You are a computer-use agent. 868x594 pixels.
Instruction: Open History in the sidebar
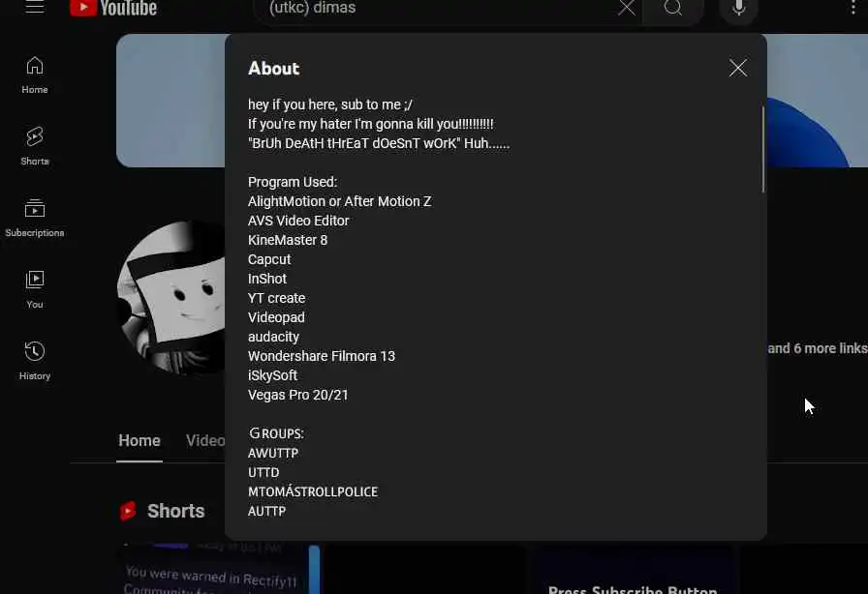pyautogui.click(x=35, y=361)
